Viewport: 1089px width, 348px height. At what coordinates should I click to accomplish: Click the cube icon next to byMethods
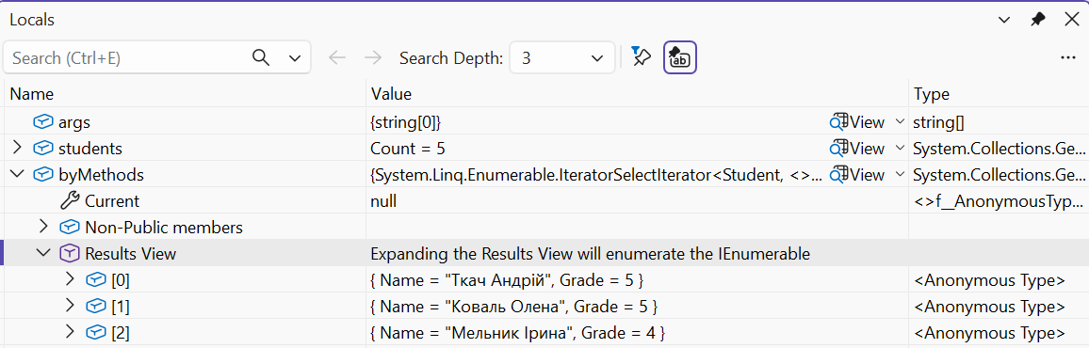43,175
